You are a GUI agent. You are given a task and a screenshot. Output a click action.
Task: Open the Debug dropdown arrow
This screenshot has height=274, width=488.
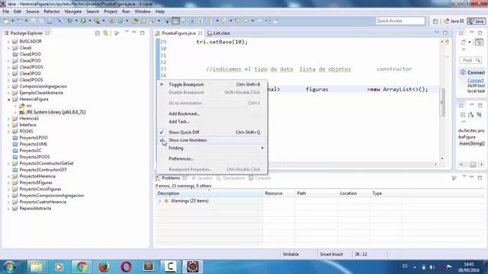pyautogui.click(x=76, y=21)
